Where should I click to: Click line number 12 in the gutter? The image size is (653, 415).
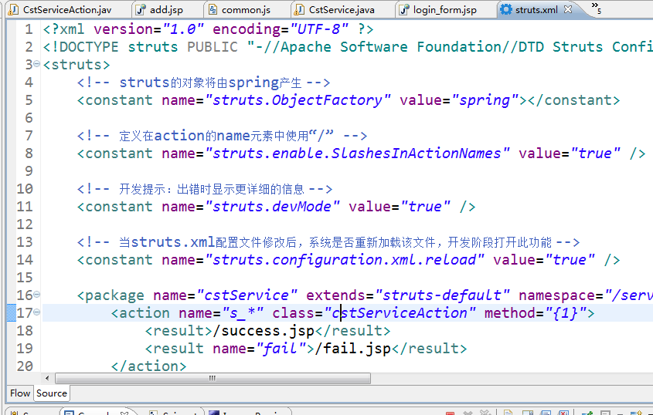(x=25, y=224)
